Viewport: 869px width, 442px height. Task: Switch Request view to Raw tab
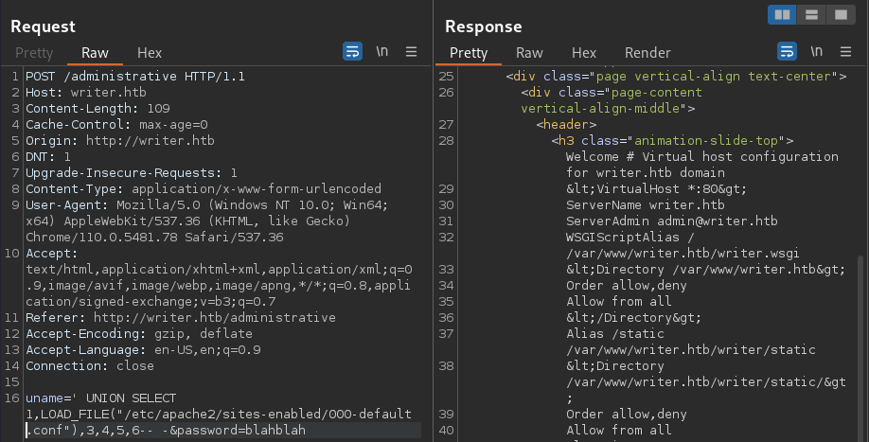95,53
